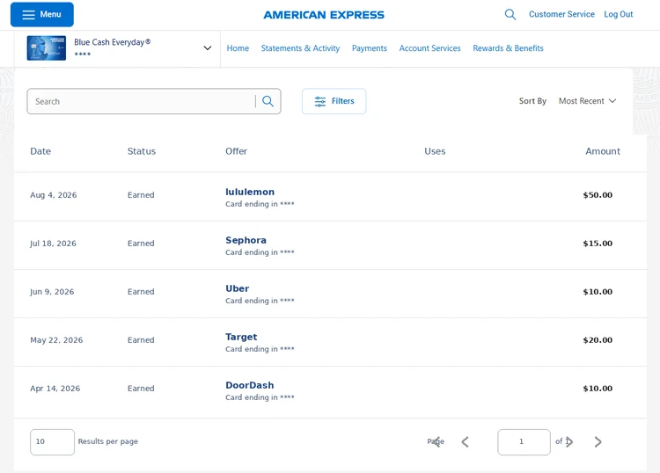Expand the Most Recent sort dropdown

[587, 101]
